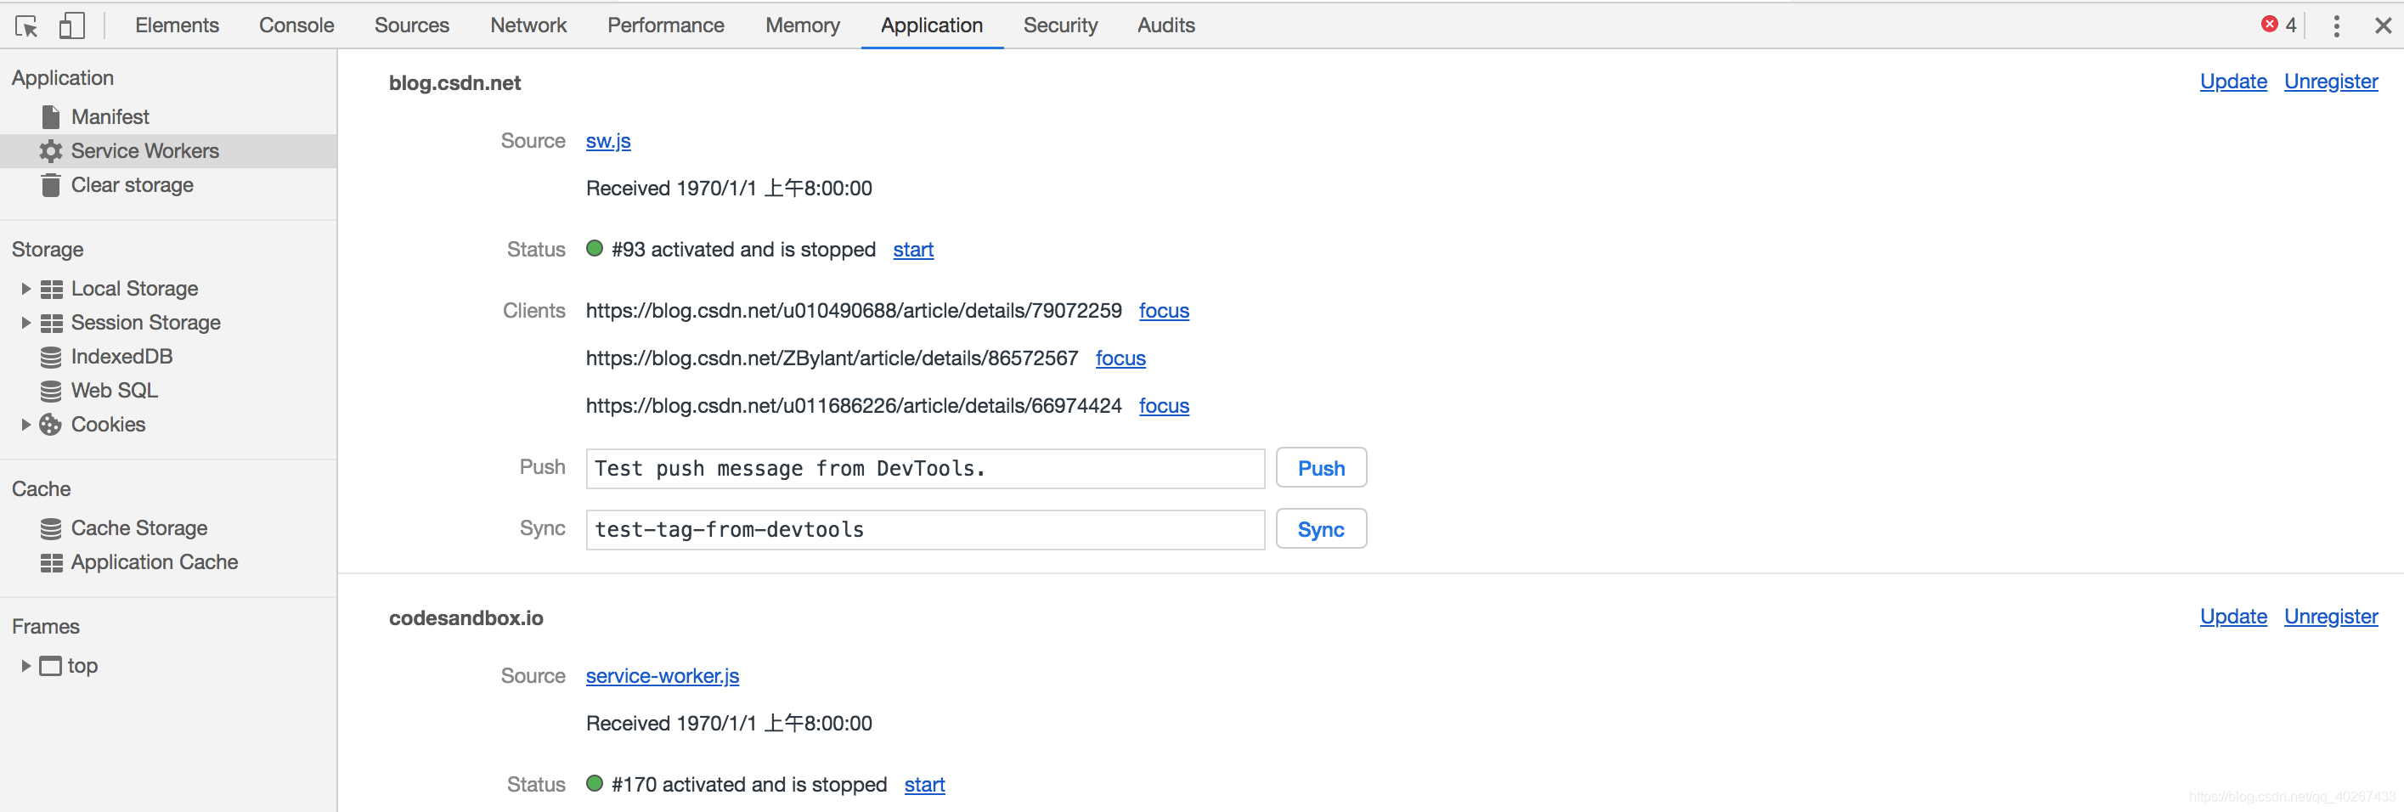Click the Session Storage grid icon
Image resolution: width=2404 pixels, height=812 pixels.
pos(51,323)
